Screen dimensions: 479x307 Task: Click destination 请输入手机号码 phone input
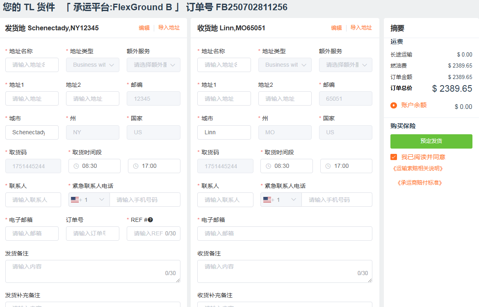tap(337, 200)
